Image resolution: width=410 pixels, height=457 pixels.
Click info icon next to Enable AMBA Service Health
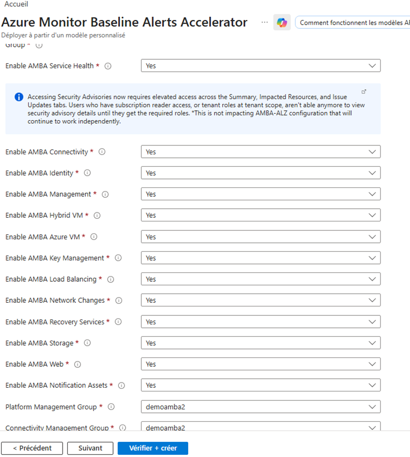pyautogui.click(x=108, y=66)
